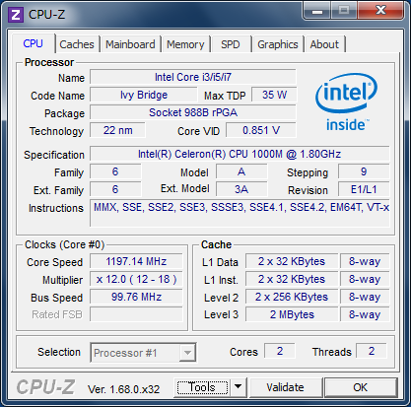Click the Multiplier x 12.0 value
This screenshot has width=411, height=407.
pyautogui.click(x=136, y=279)
